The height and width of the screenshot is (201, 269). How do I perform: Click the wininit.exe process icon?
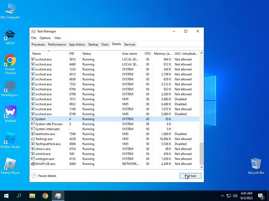(33, 154)
